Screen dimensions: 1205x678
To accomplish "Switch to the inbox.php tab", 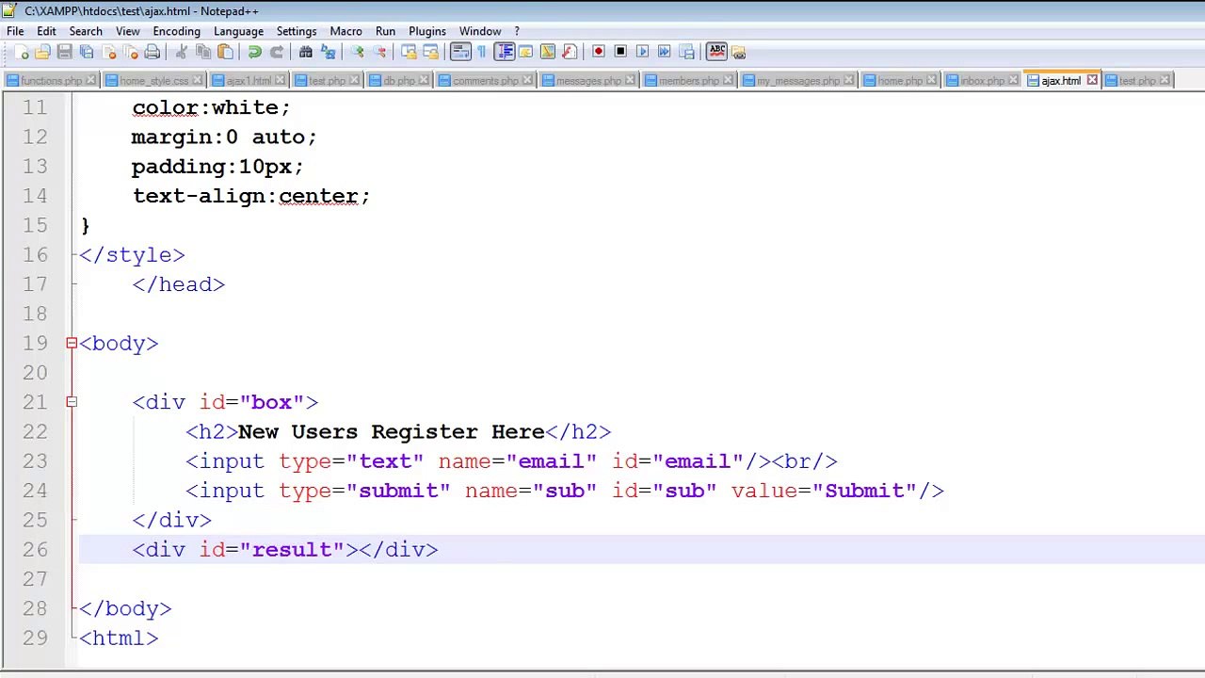I will [982, 81].
